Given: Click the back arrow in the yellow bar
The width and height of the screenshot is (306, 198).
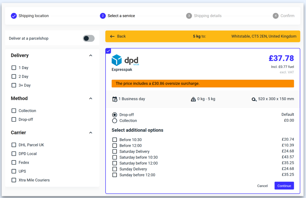Looking at the screenshot, I should tap(112, 36).
